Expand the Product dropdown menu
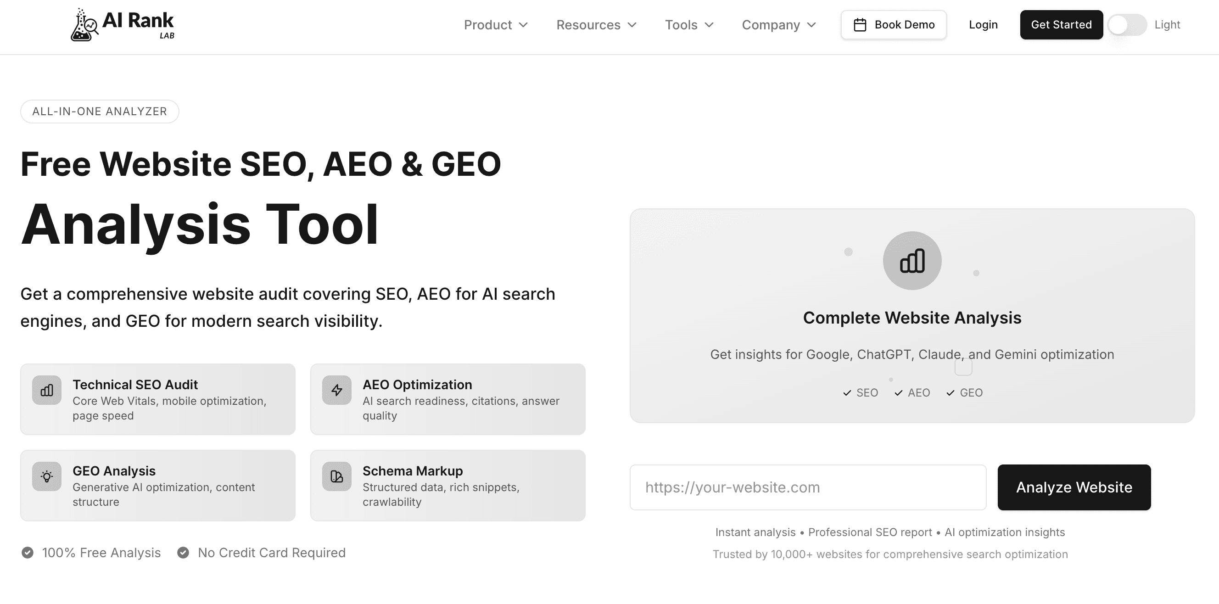This screenshot has height=604, width=1219. (496, 25)
